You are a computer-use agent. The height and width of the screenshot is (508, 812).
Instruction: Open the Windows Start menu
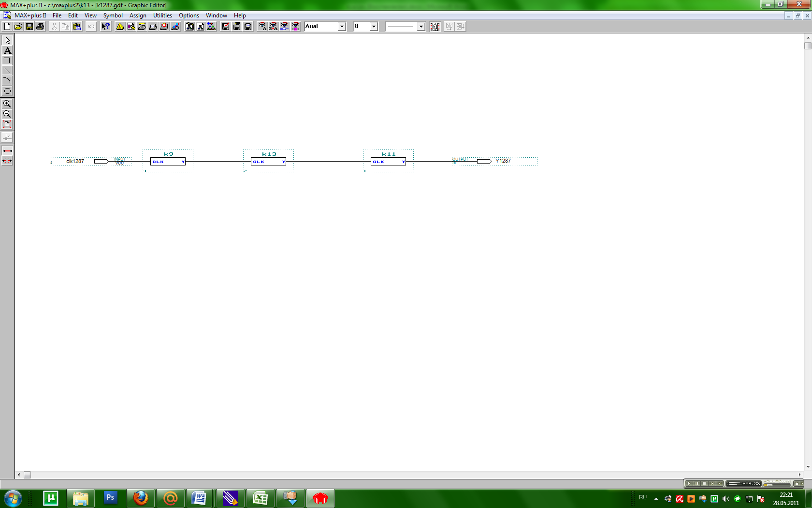coord(13,498)
